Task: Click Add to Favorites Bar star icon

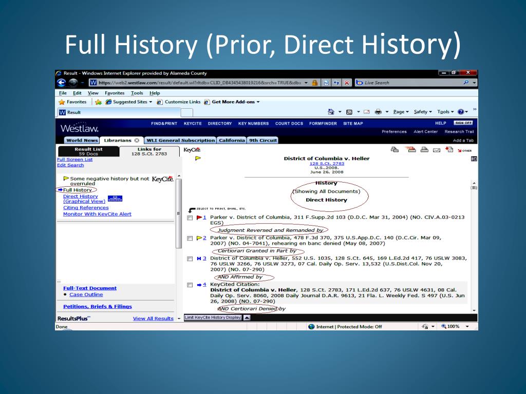Action: 98,102
